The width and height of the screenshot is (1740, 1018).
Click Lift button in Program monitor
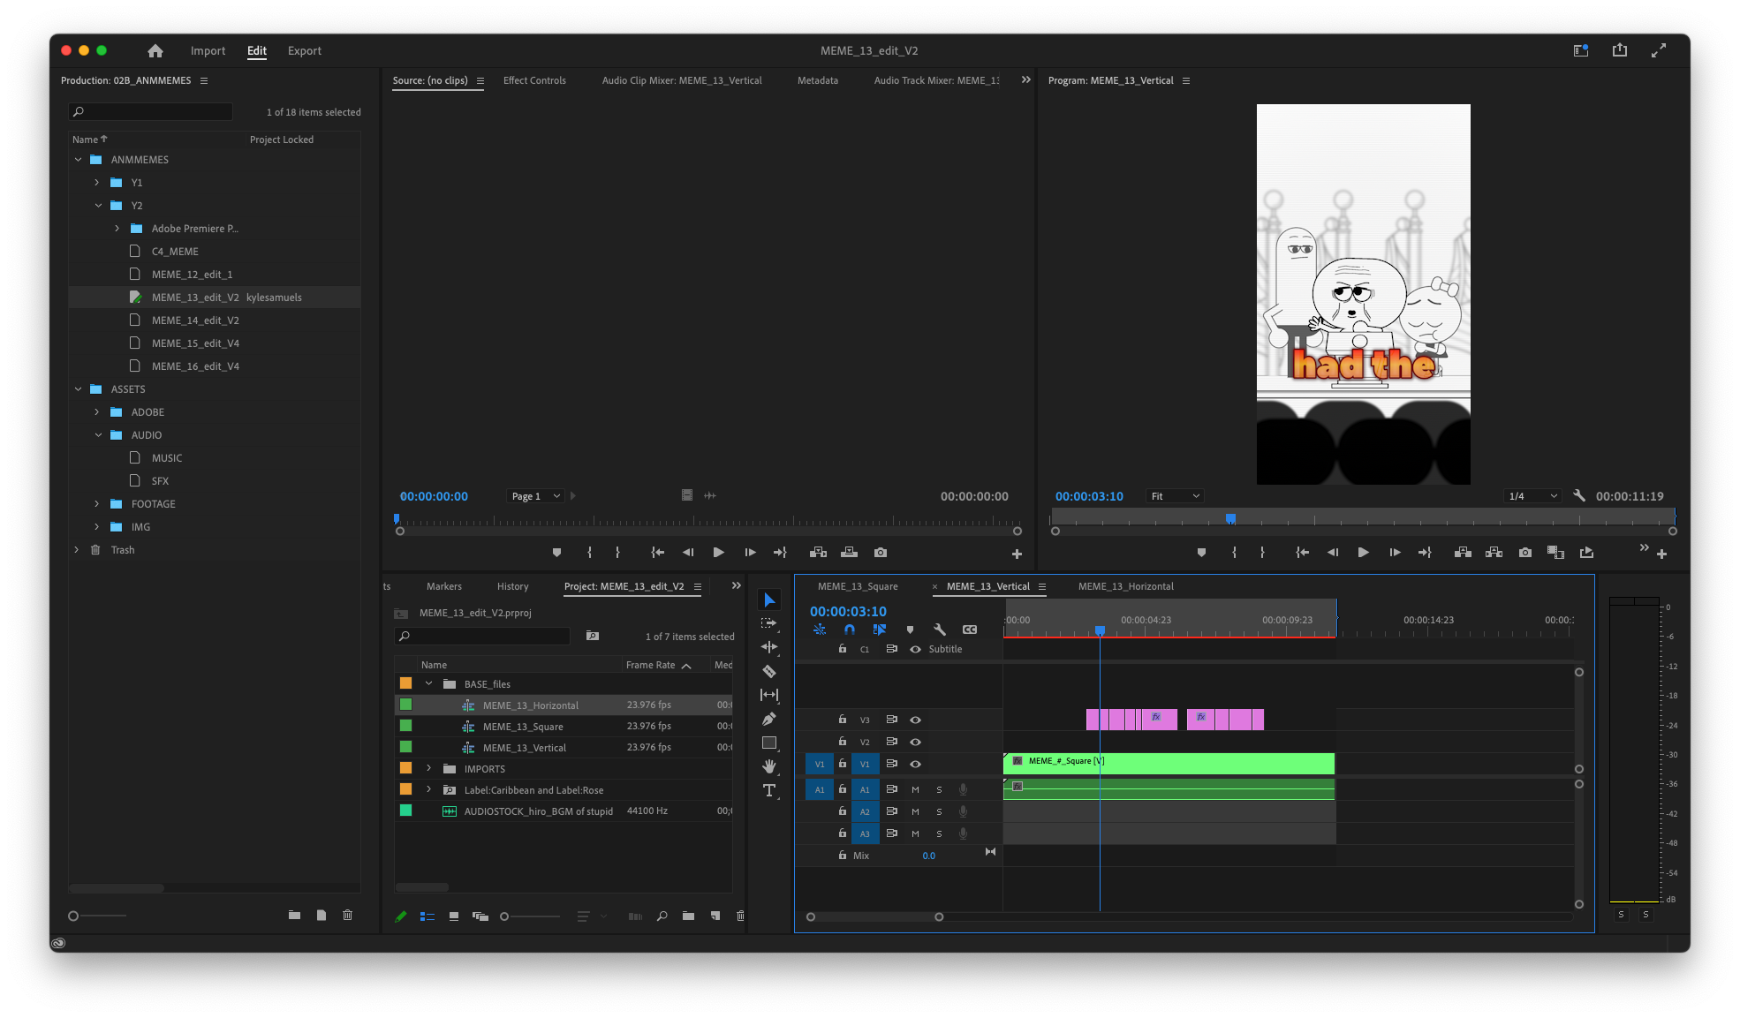point(1464,553)
